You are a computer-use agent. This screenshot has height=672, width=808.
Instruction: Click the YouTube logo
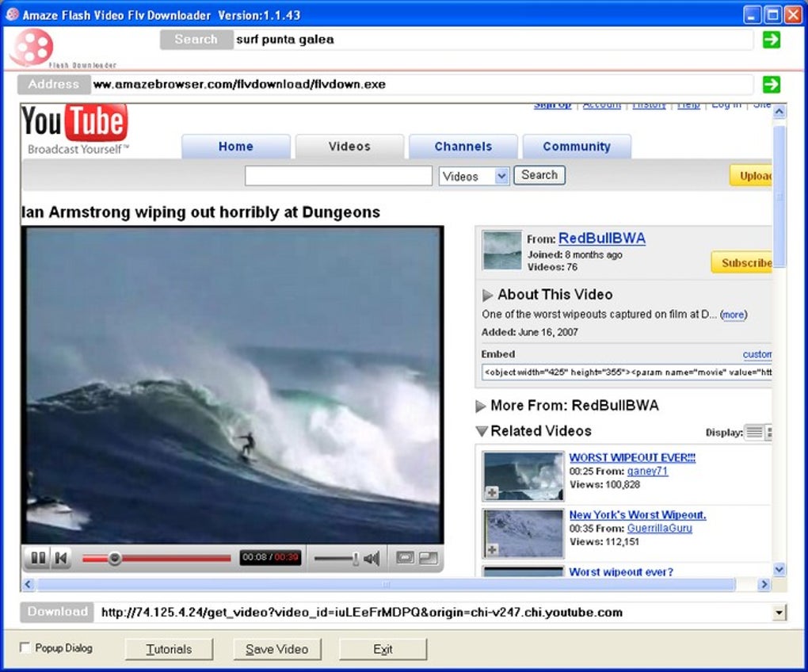tap(74, 123)
